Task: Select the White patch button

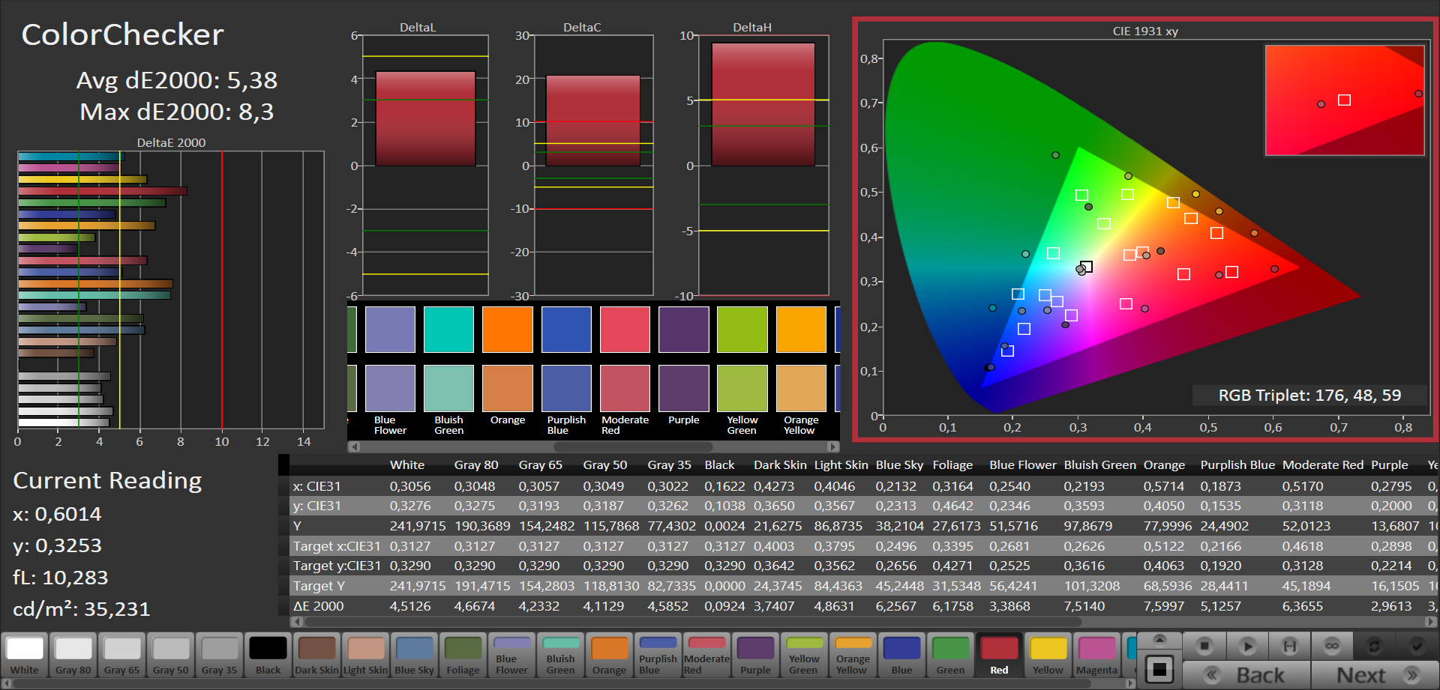Action: click(x=25, y=656)
